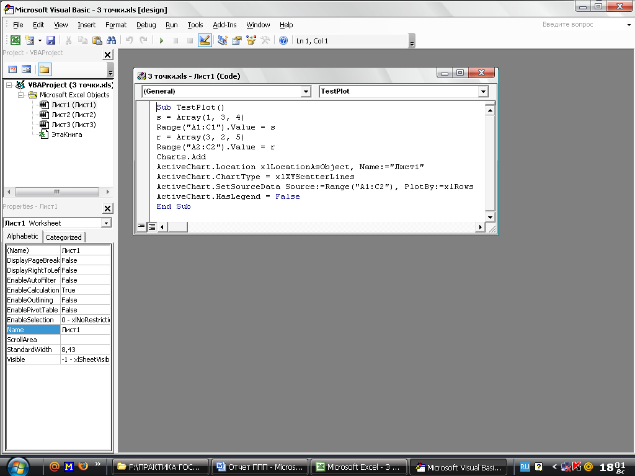Select Лист3 (Лист3) in project tree
The height and width of the screenshot is (476, 635).
(x=74, y=125)
